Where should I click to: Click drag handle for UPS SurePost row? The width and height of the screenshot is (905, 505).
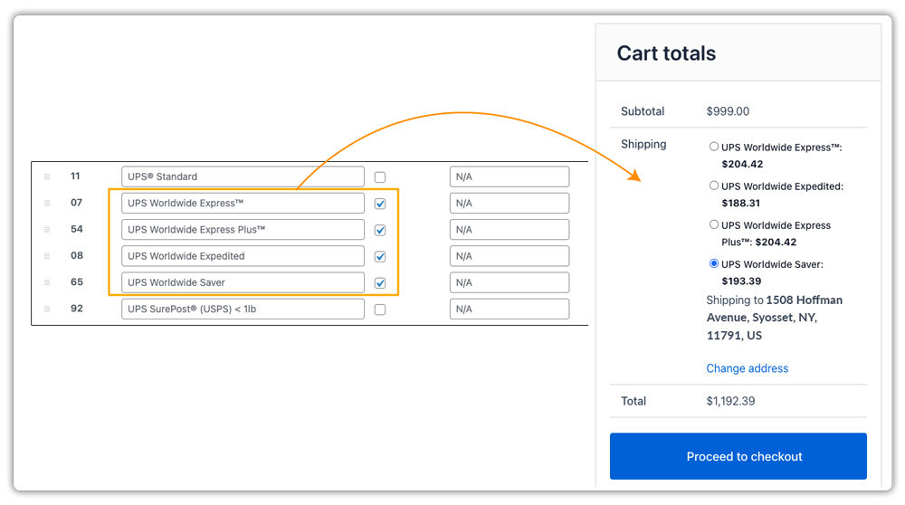[x=47, y=310]
